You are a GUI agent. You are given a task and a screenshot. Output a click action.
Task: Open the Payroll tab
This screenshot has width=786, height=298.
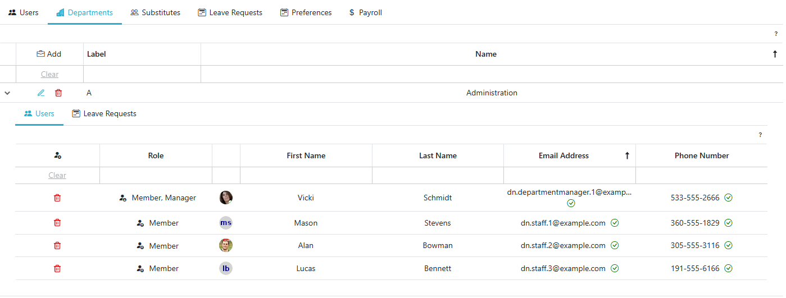[x=365, y=12]
